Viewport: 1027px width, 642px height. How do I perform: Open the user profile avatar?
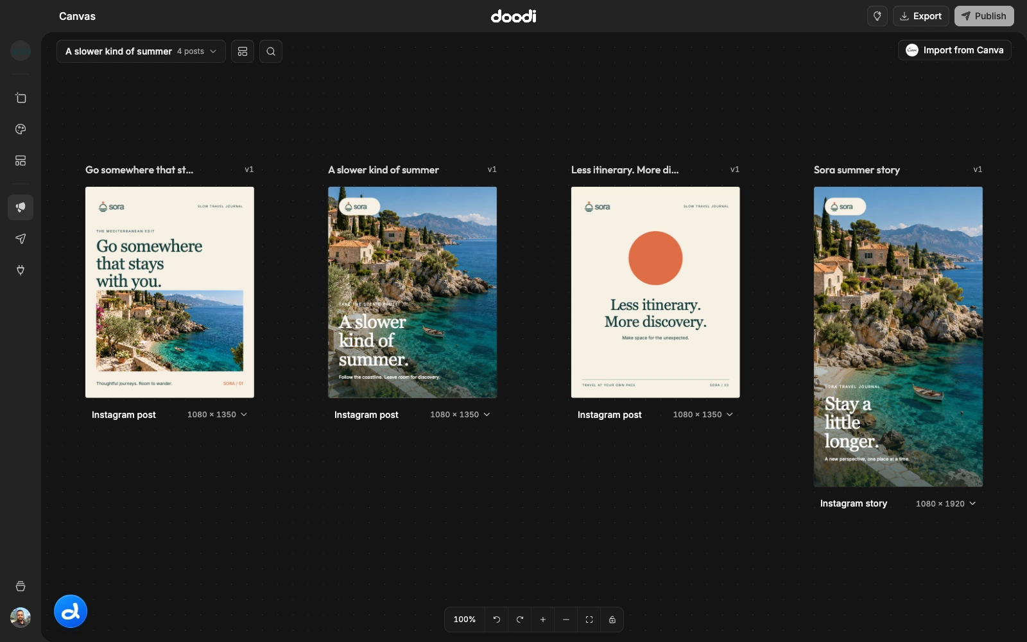(x=21, y=618)
